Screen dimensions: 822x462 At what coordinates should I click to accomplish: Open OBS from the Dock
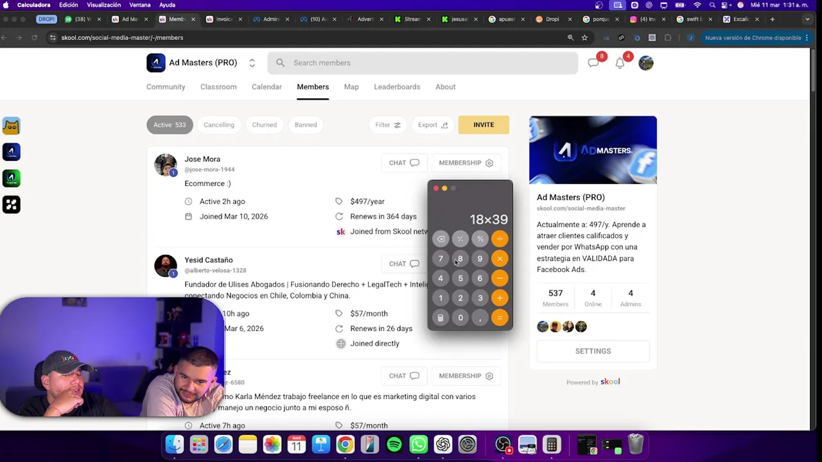coord(503,444)
